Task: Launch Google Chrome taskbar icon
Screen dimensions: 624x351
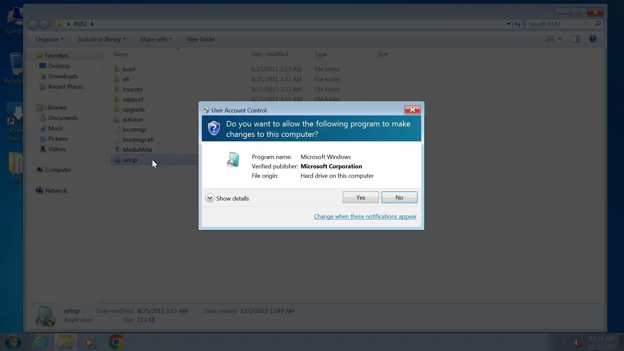Action: click(x=116, y=342)
